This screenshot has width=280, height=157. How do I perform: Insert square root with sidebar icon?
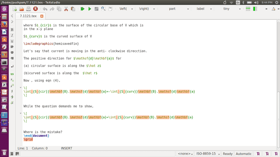click(x=12, y=103)
